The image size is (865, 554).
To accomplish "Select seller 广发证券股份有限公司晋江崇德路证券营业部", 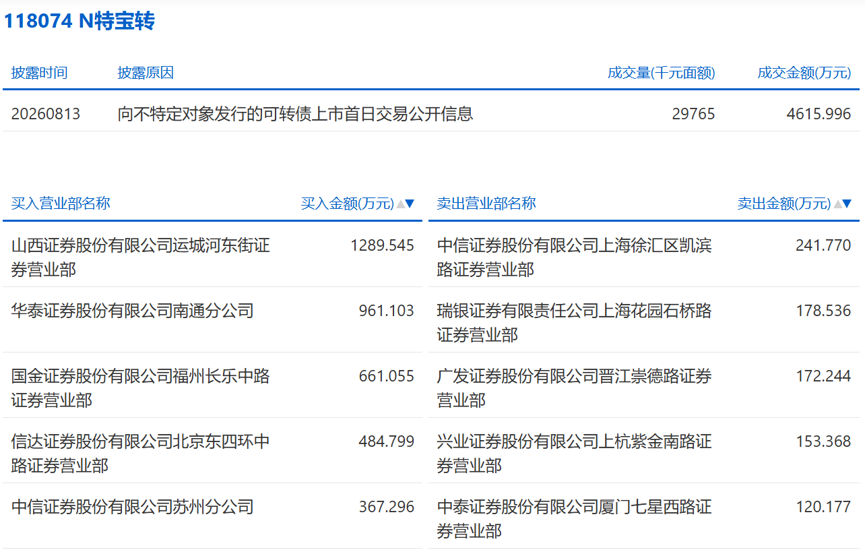I will coord(574,388).
